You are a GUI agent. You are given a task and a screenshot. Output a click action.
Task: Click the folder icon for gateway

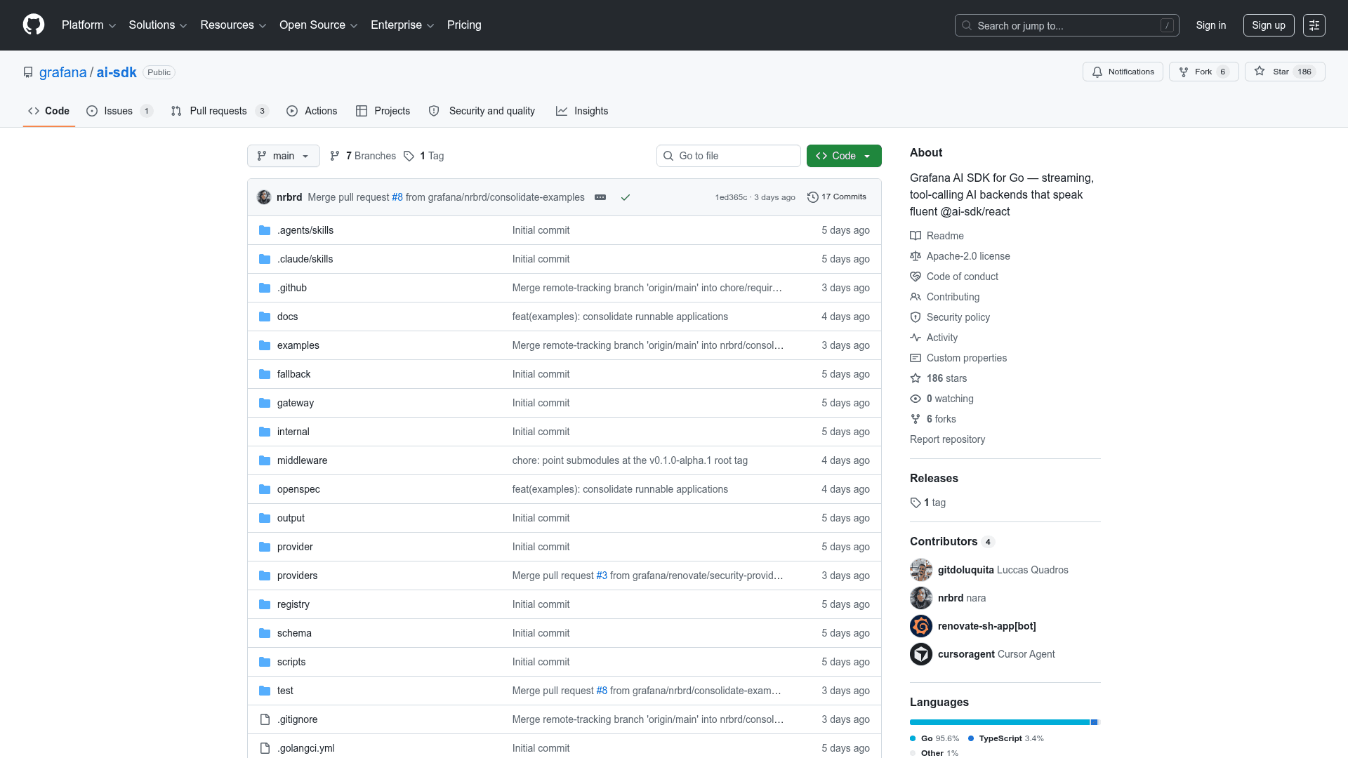coord(265,403)
